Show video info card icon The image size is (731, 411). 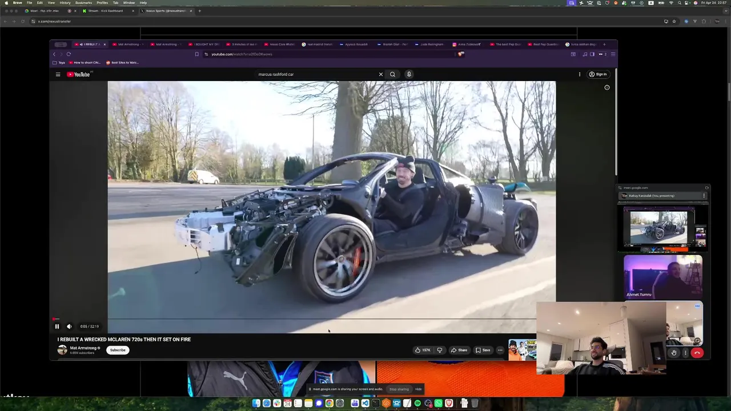pos(607,87)
